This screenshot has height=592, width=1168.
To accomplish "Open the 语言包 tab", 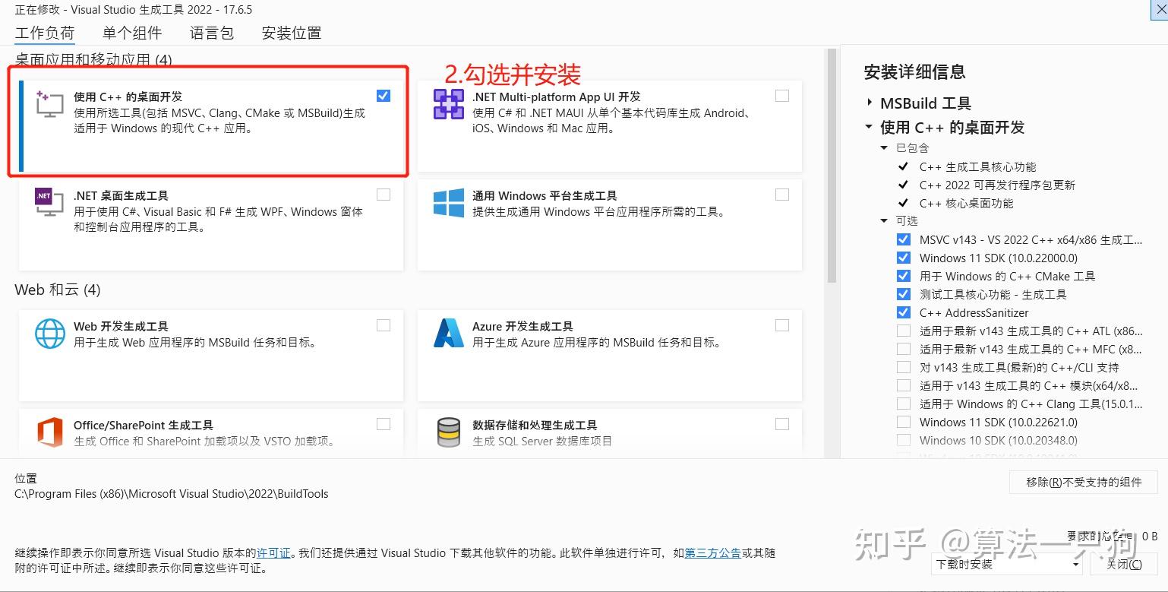I will [212, 33].
